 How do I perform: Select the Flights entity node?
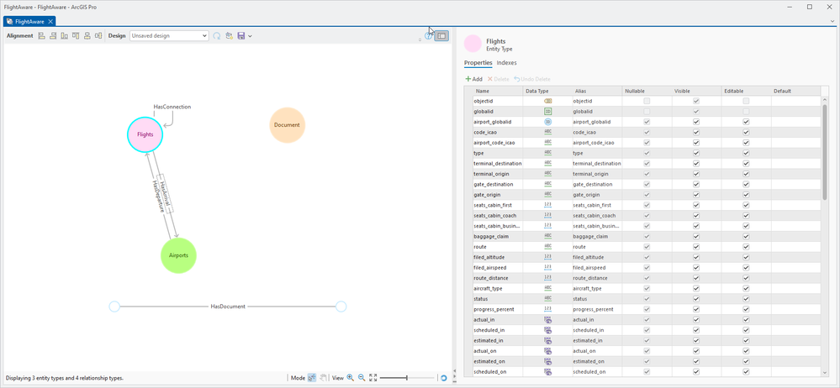(145, 135)
